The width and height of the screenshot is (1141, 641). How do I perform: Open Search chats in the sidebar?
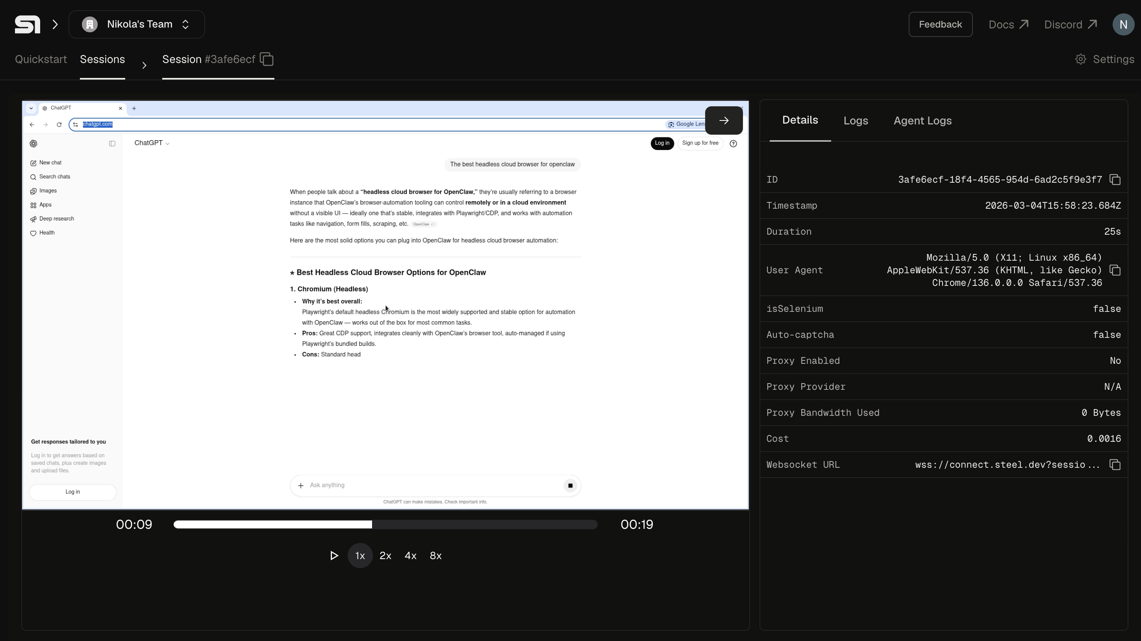tap(54, 176)
